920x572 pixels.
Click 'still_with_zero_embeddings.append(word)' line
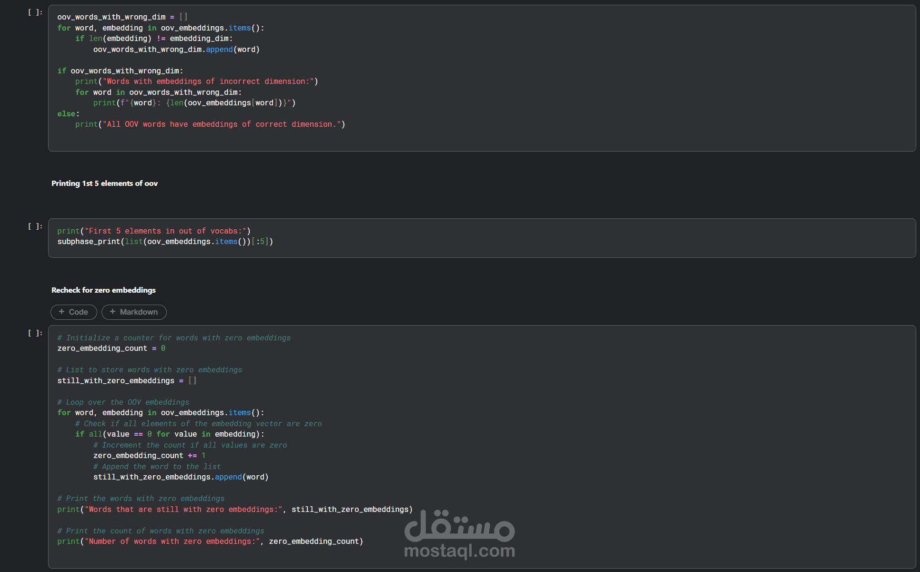181,477
